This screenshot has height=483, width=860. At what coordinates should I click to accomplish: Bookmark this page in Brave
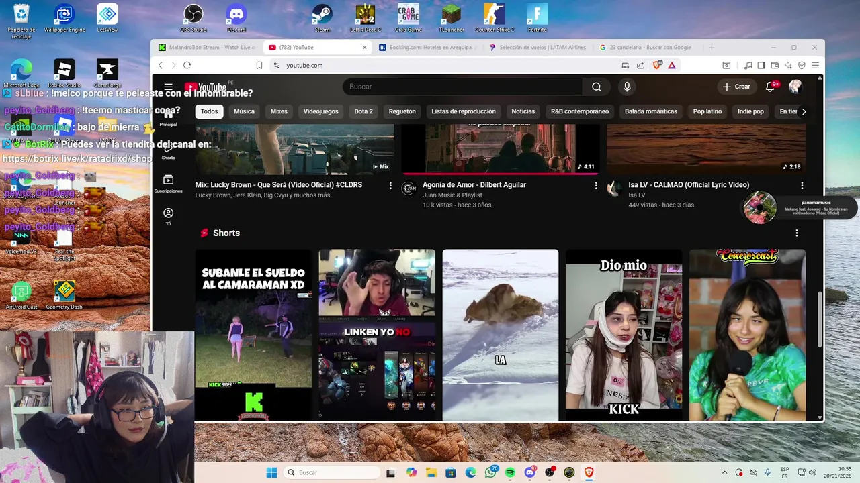coord(259,65)
